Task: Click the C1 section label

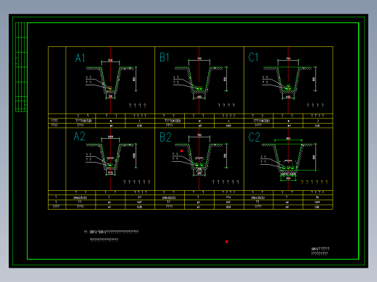Action: (253, 57)
